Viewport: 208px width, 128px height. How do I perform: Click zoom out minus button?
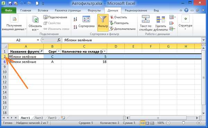[168, 123]
